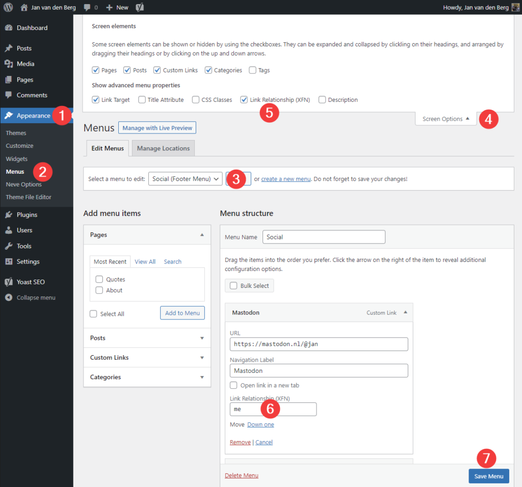Click the create a new menu link
The image size is (522, 487).
coord(285,179)
